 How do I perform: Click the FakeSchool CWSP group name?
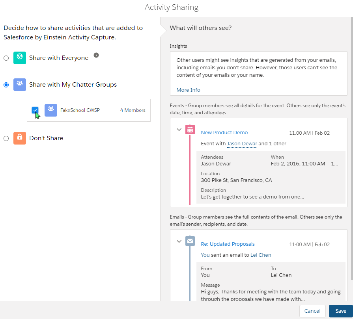[80, 110]
